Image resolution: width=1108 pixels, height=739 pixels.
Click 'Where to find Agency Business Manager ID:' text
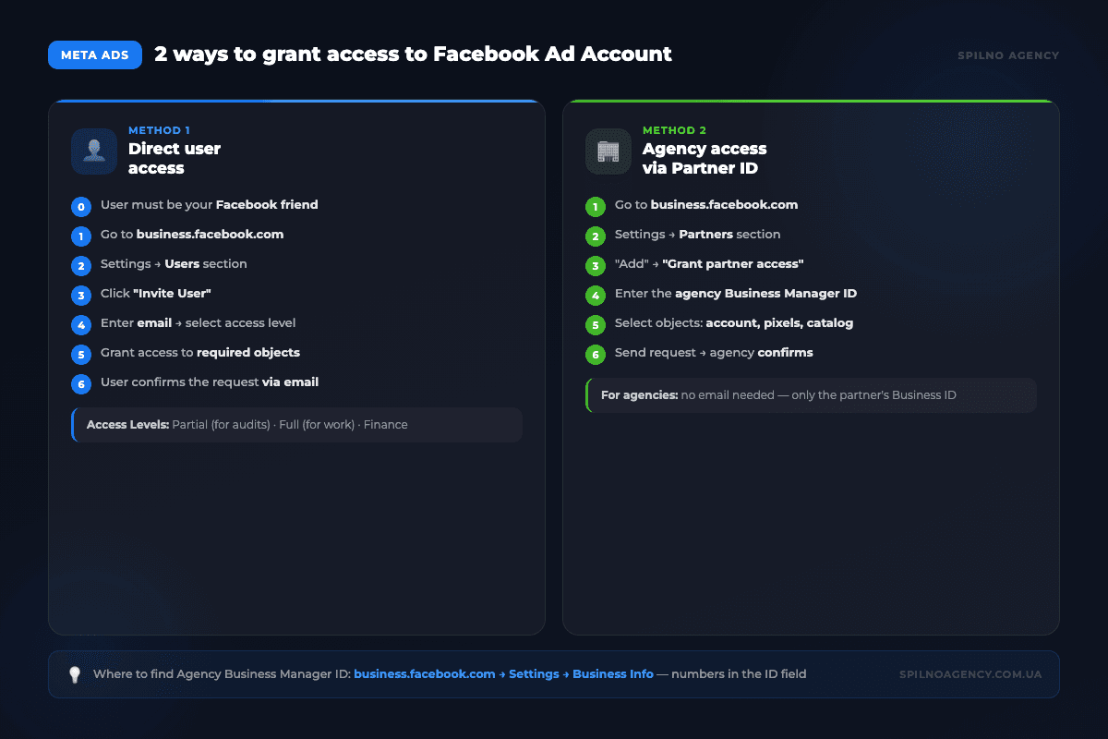[x=222, y=674]
